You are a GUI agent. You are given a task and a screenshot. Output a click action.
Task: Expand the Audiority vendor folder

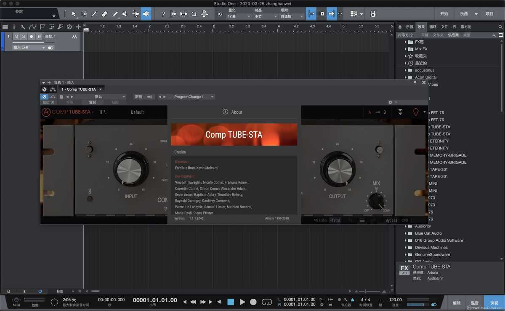[x=406, y=226]
